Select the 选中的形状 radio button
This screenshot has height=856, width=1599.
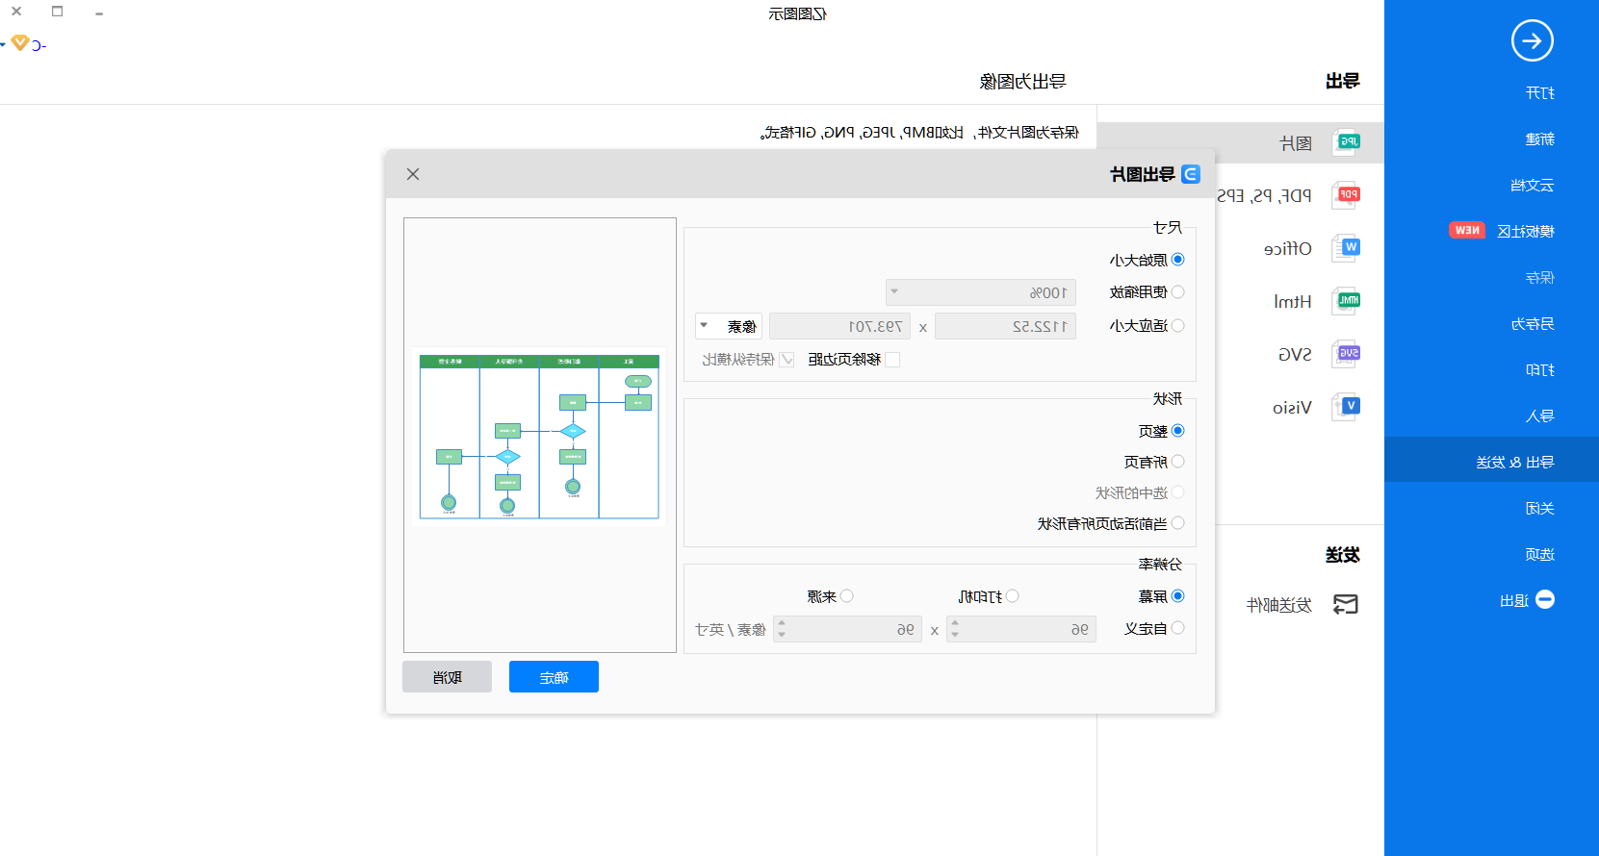point(1178,492)
